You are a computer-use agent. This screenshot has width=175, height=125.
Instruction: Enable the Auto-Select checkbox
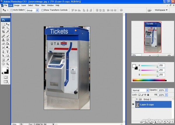point(12,10)
